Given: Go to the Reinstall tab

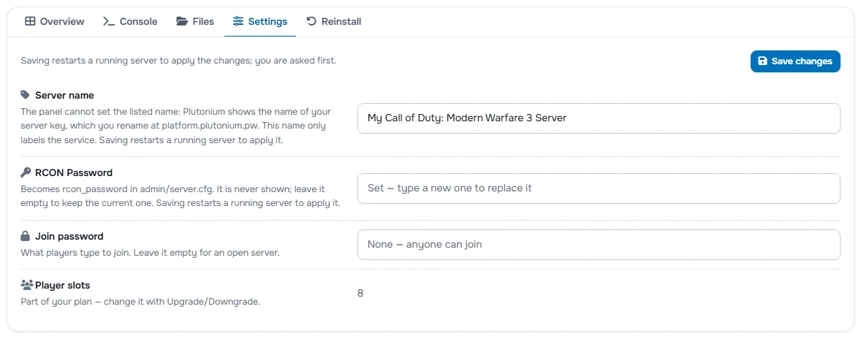Looking at the screenshot, I should [334, 21].
